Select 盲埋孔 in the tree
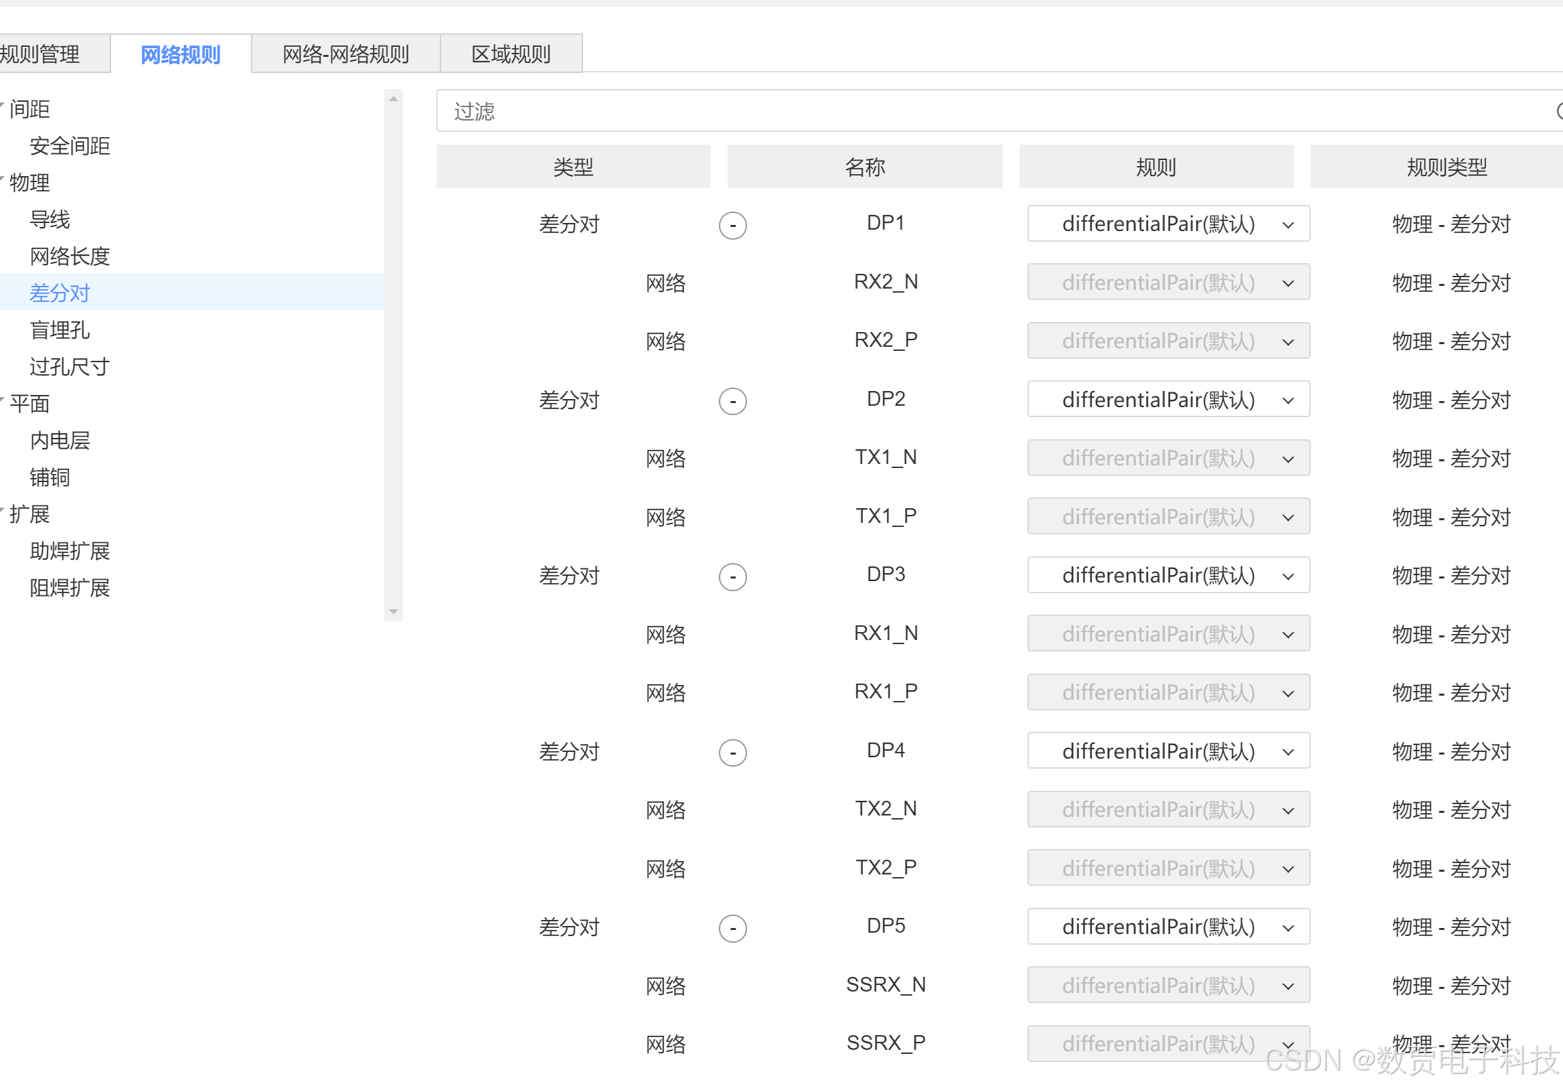This screenshot has width=1563, height=1086. point(60,330)
